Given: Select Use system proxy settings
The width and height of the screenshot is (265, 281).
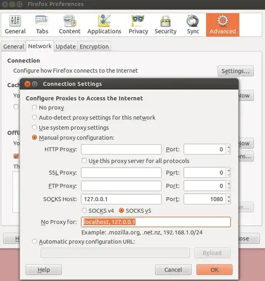Looking at the screenshot, I should pyautogui.click(x=34, y=127).
